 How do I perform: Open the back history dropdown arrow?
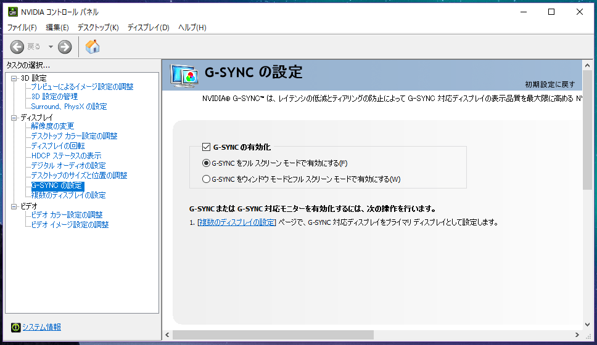(50, 47)
